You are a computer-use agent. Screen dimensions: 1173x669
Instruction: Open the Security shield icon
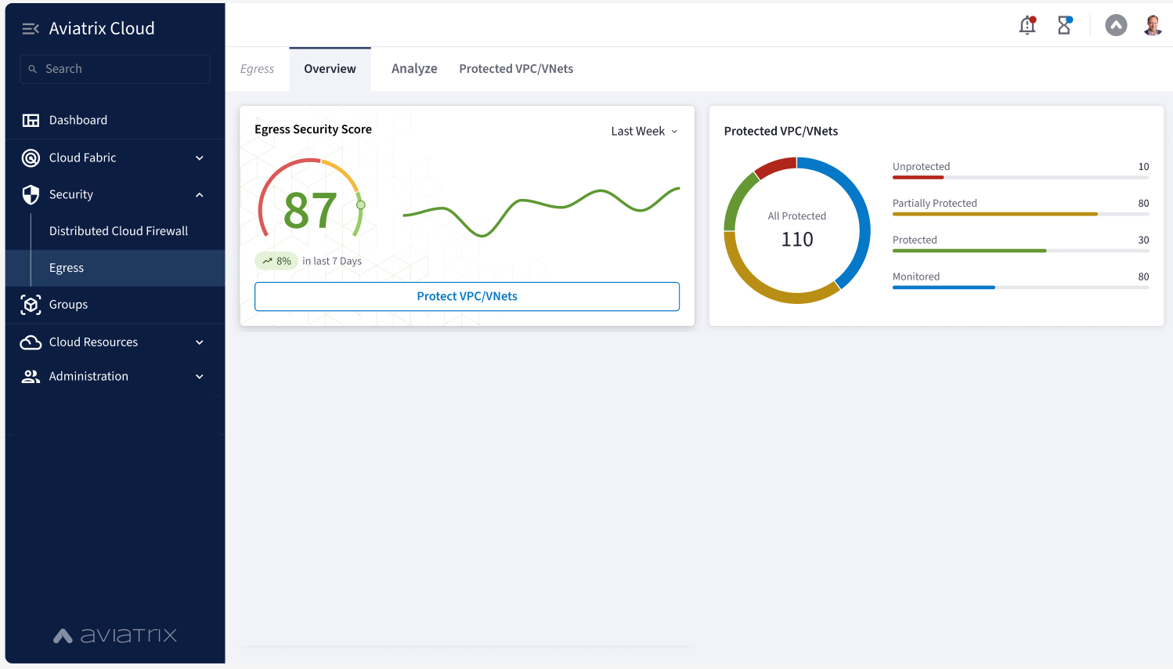coord(30,194)
